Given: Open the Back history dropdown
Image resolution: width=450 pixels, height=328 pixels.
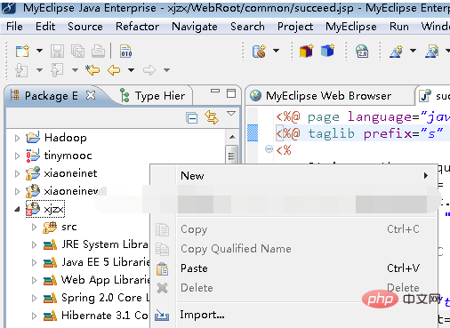Looking at the screenshot, I should tap(131, 70).
